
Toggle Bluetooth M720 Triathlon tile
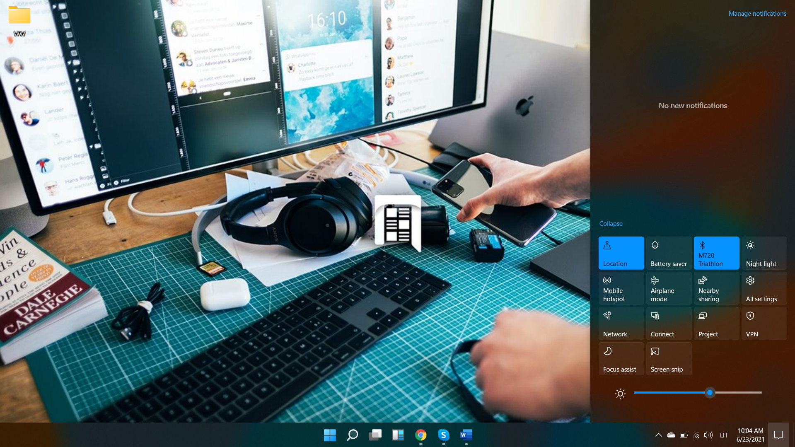pos(717,253)
